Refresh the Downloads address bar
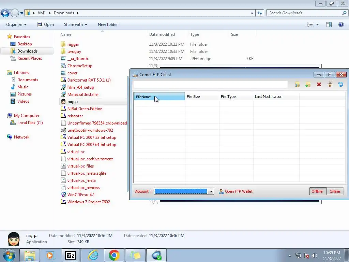Screen dimensions: 349x262 pos(260,13)
